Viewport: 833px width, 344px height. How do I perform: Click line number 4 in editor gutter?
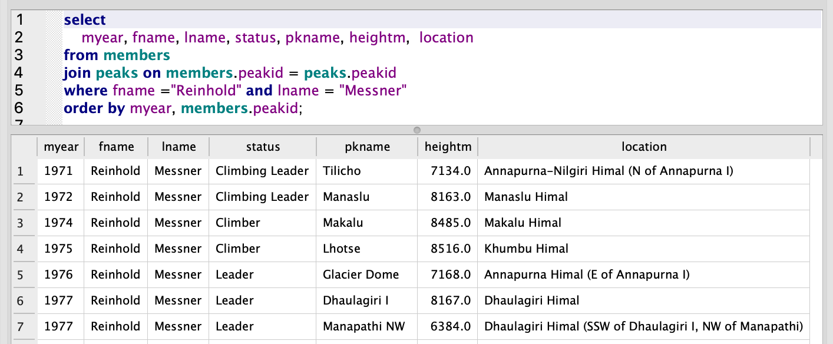18,73
